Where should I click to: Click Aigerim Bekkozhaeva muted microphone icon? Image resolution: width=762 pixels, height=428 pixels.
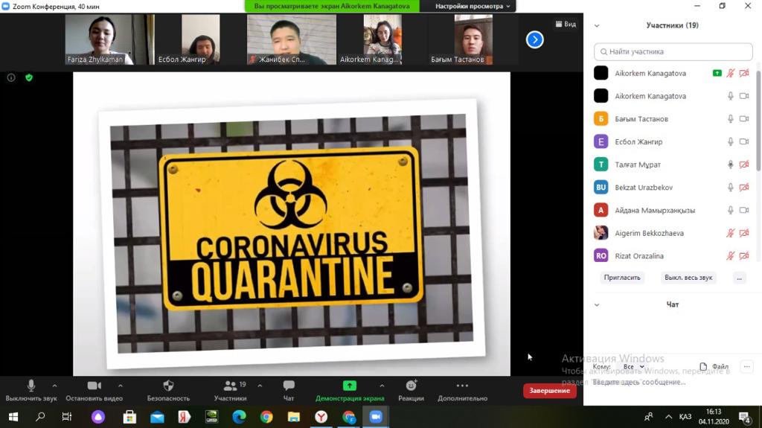[x=731, y=234]
